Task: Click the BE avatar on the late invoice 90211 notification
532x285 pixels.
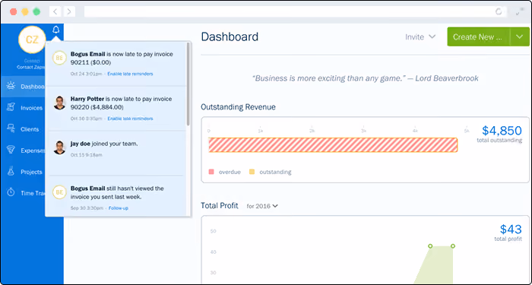Action: [59, 58]
